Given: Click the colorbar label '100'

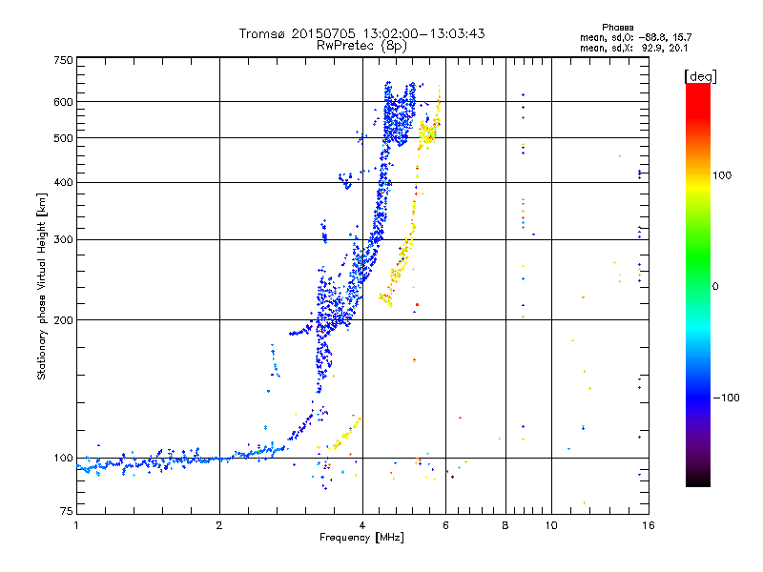Looking at the screenshot, I should point(722,175).
